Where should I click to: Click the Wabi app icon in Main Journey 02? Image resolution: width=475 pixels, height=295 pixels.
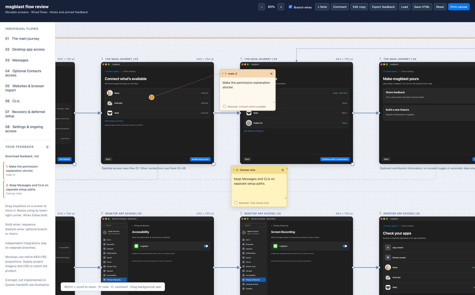[110, 113]
